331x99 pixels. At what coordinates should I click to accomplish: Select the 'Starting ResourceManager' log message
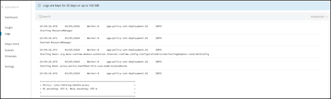point(56,31)
